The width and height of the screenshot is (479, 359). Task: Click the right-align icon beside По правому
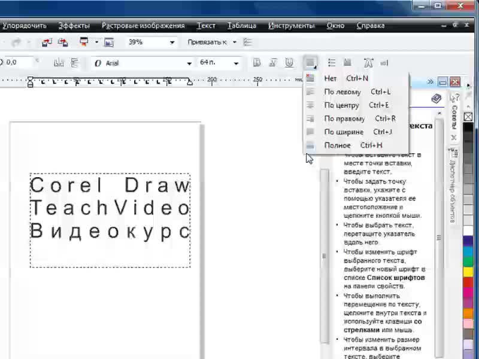310,118
